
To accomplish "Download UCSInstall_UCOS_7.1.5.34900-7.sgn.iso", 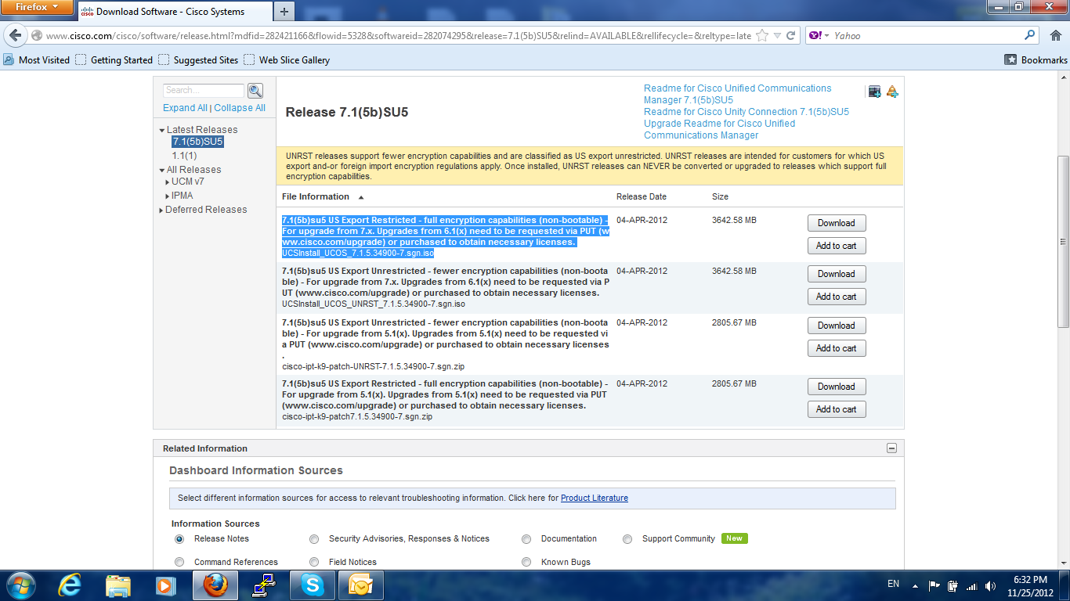I will click(x=837, y=223).
